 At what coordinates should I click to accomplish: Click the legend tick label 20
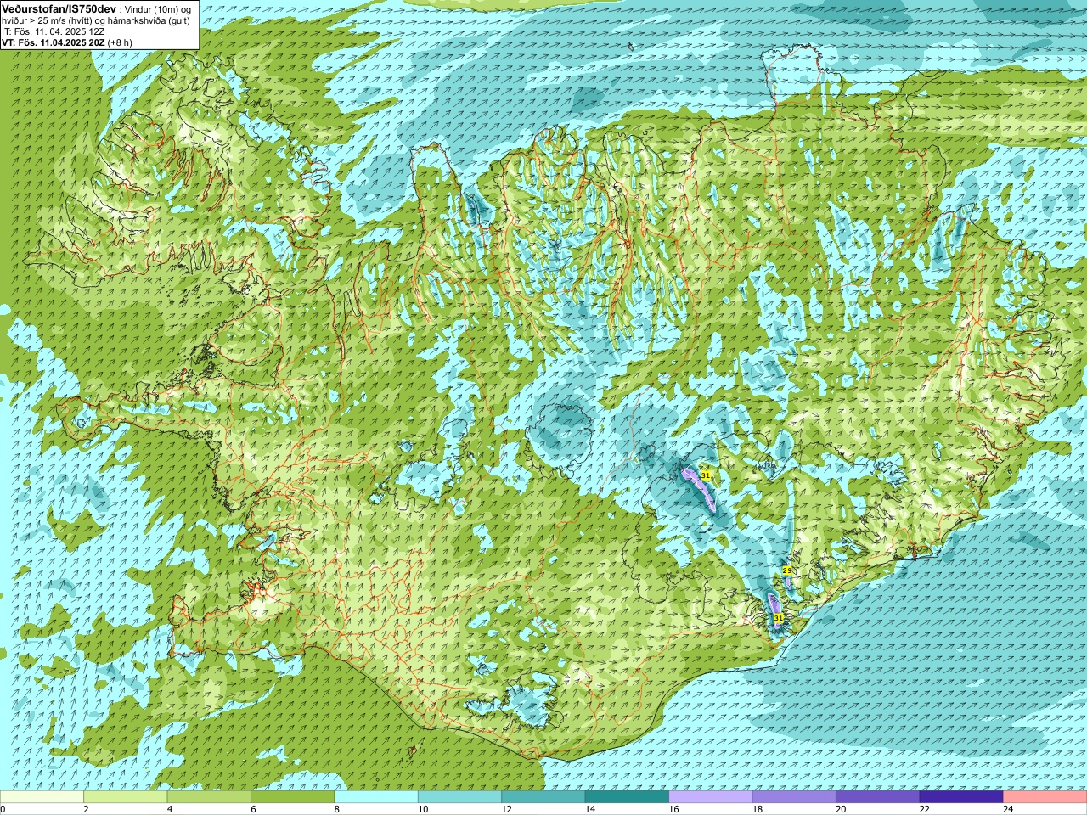pos(842,810)
